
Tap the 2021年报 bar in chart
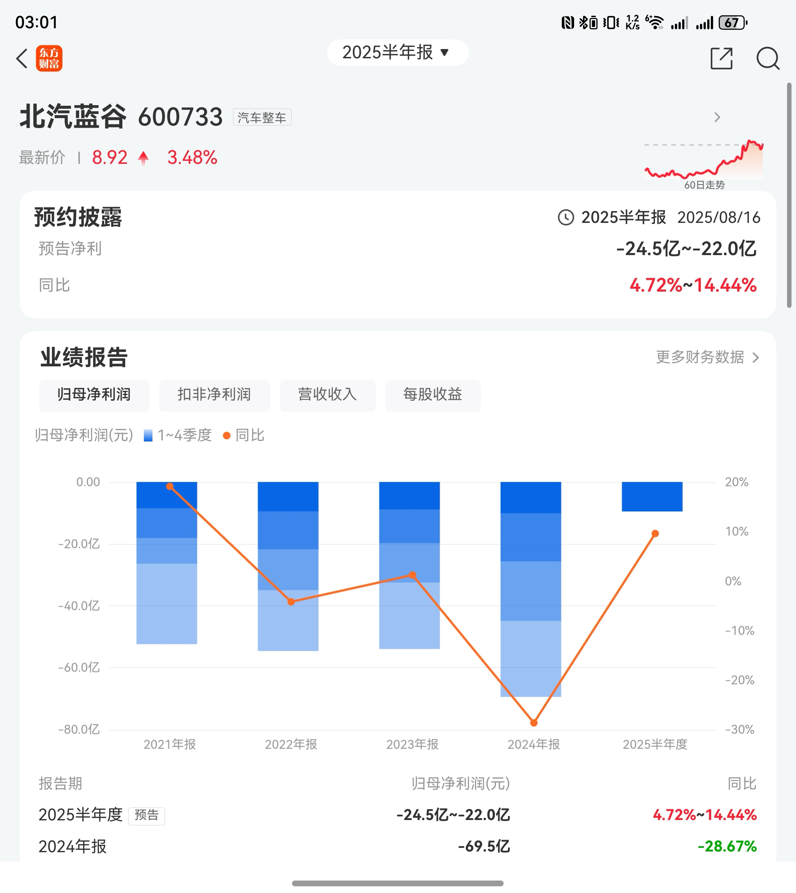pos(167,563)
